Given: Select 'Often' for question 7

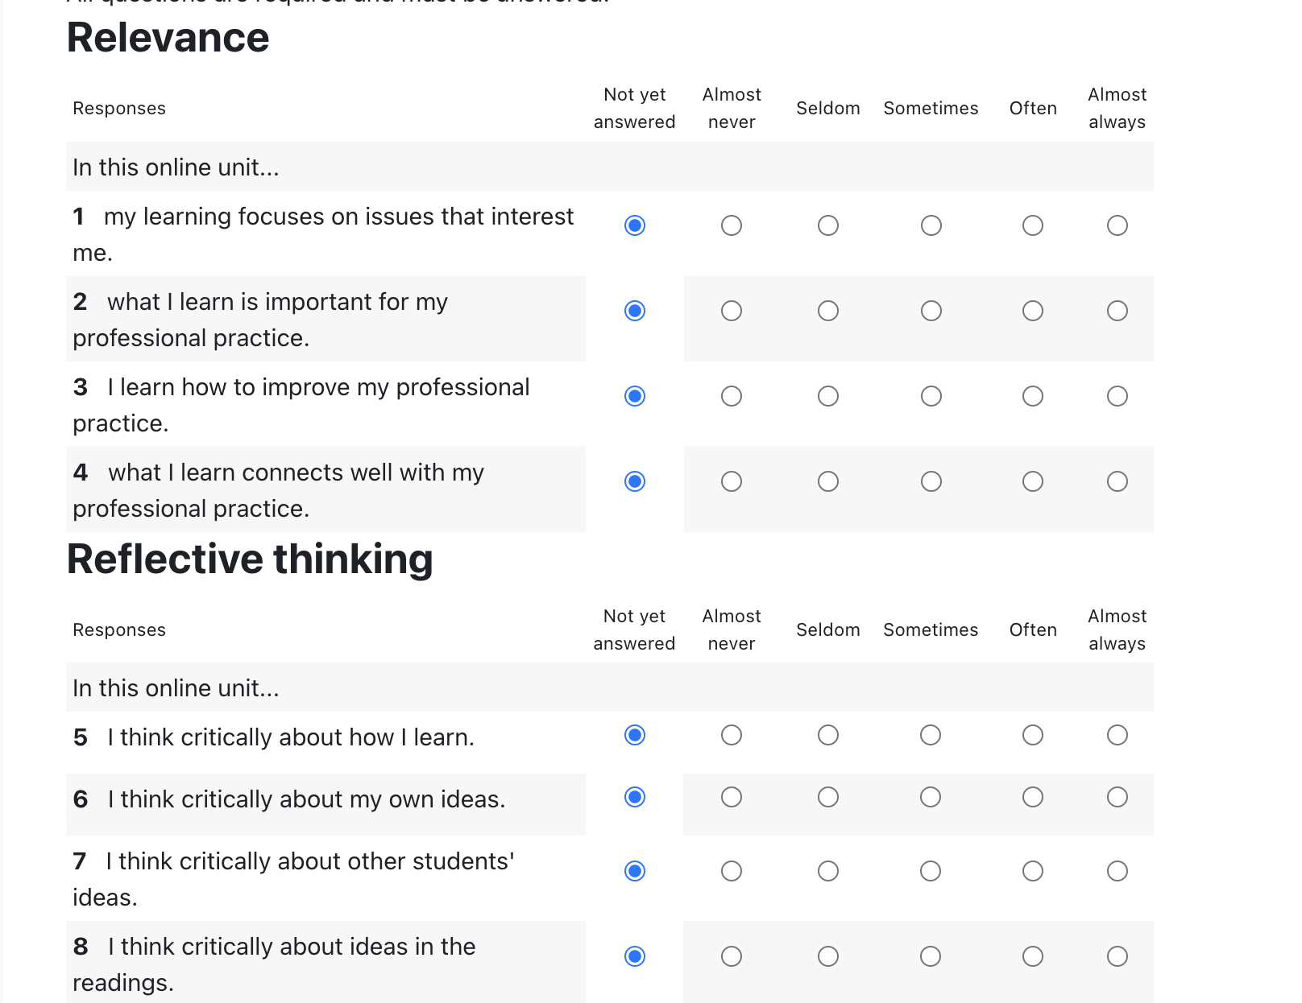Looking at the screenshot, I should [1032, 871].
